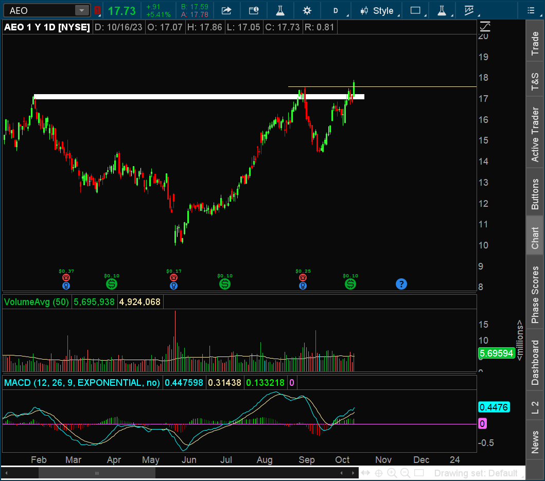This screenshot has height=481, width=545.
Task: Click the 0.133218 MACD histogram value
Action: pos(265,383)
